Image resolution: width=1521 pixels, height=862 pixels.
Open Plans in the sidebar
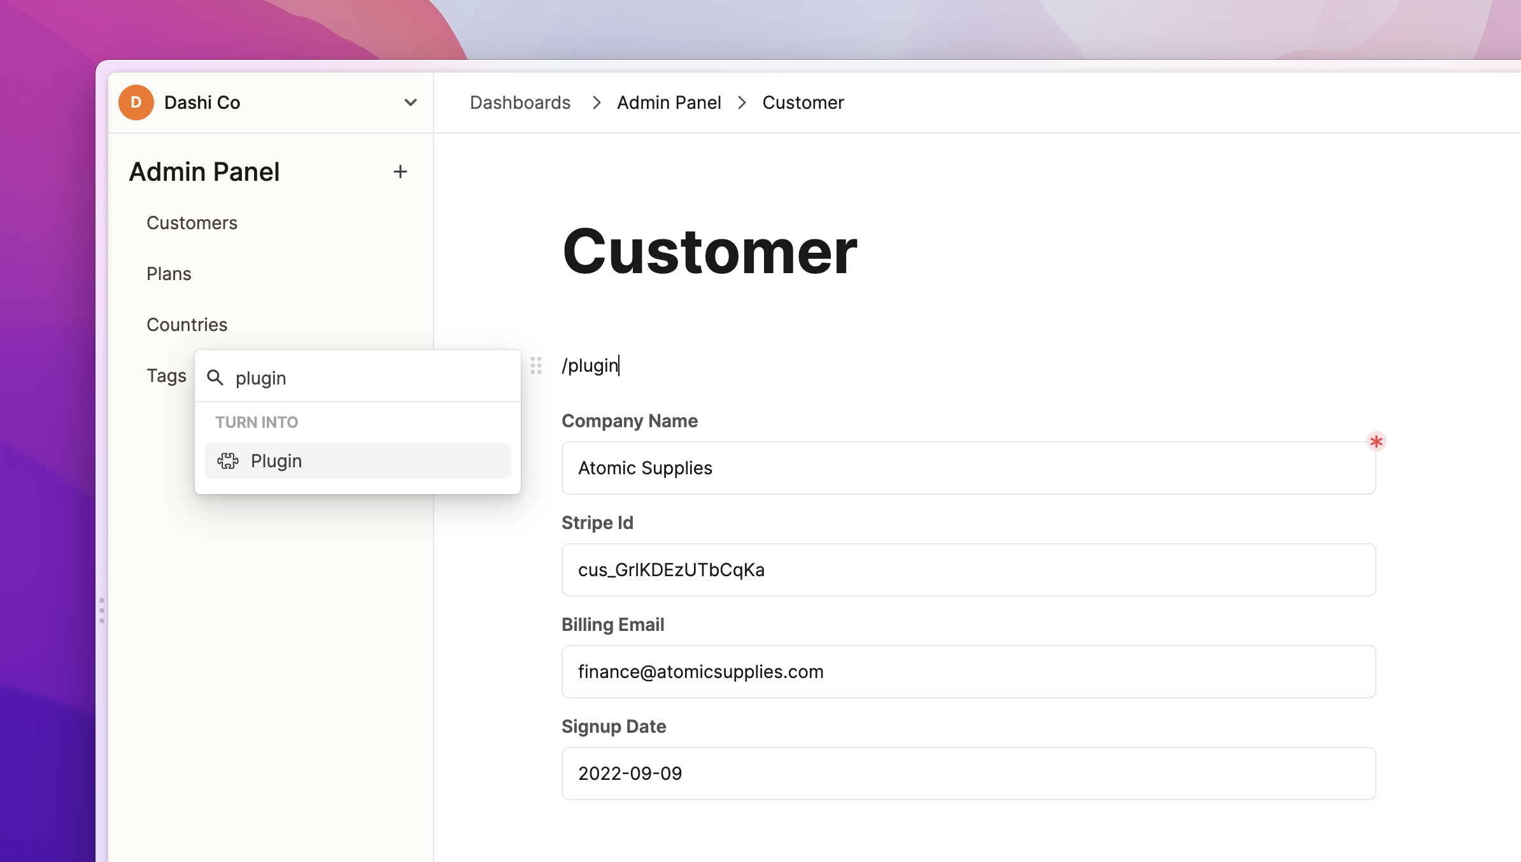pos(169,274)
